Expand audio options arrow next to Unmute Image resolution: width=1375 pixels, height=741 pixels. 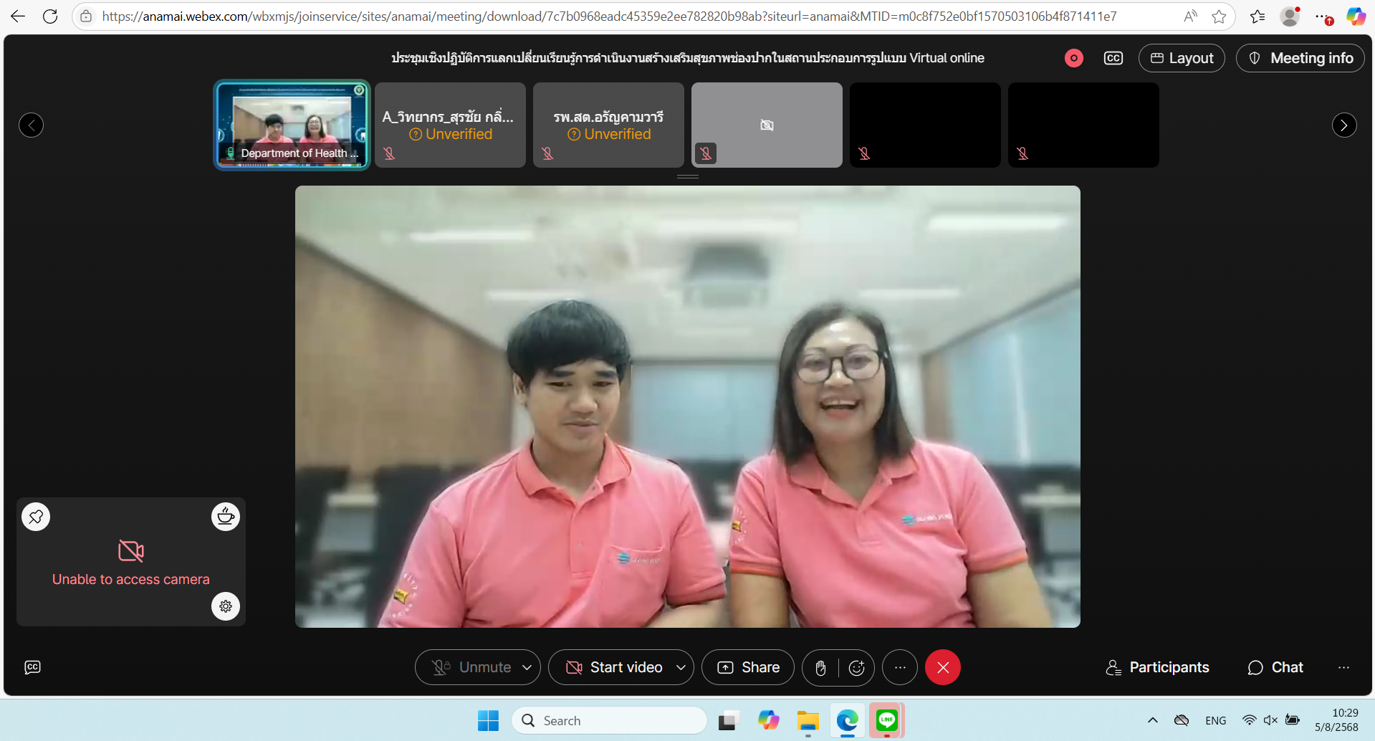click(527, 668)
